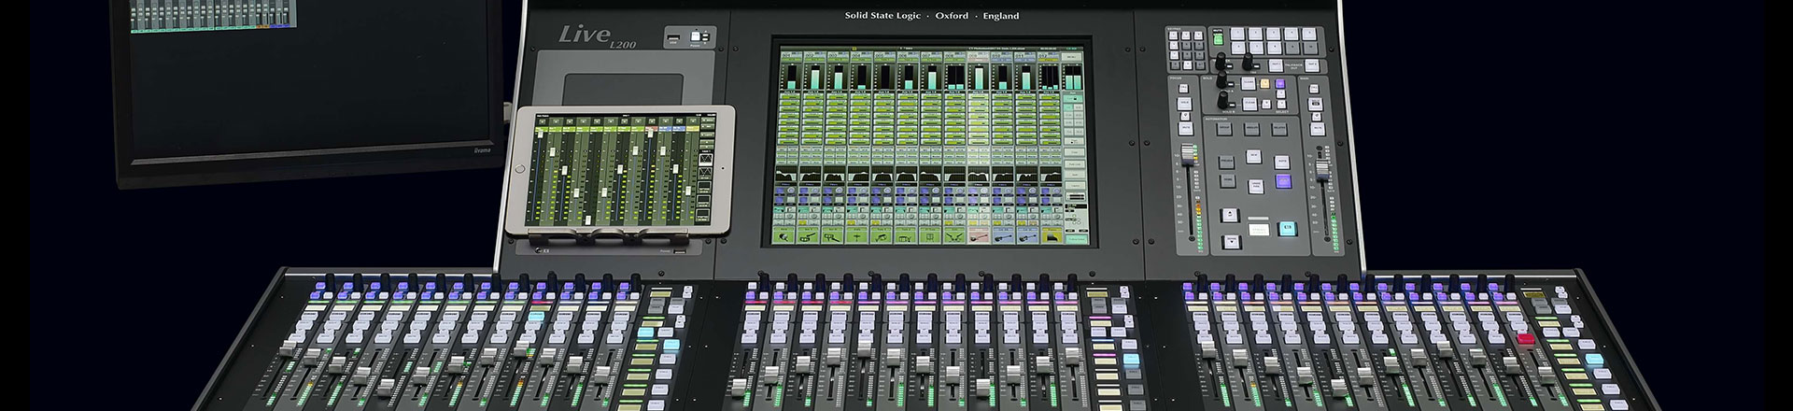Push the purple button in the Automation section
The image size is (1793, 411).
(x=1282, y=181)
